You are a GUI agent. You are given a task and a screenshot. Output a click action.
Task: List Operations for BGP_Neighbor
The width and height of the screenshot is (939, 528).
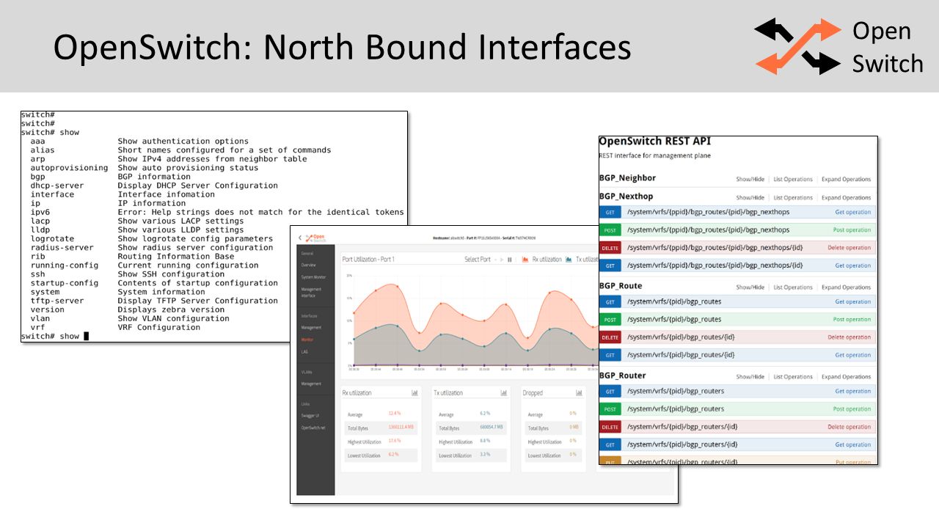[793, 179]
